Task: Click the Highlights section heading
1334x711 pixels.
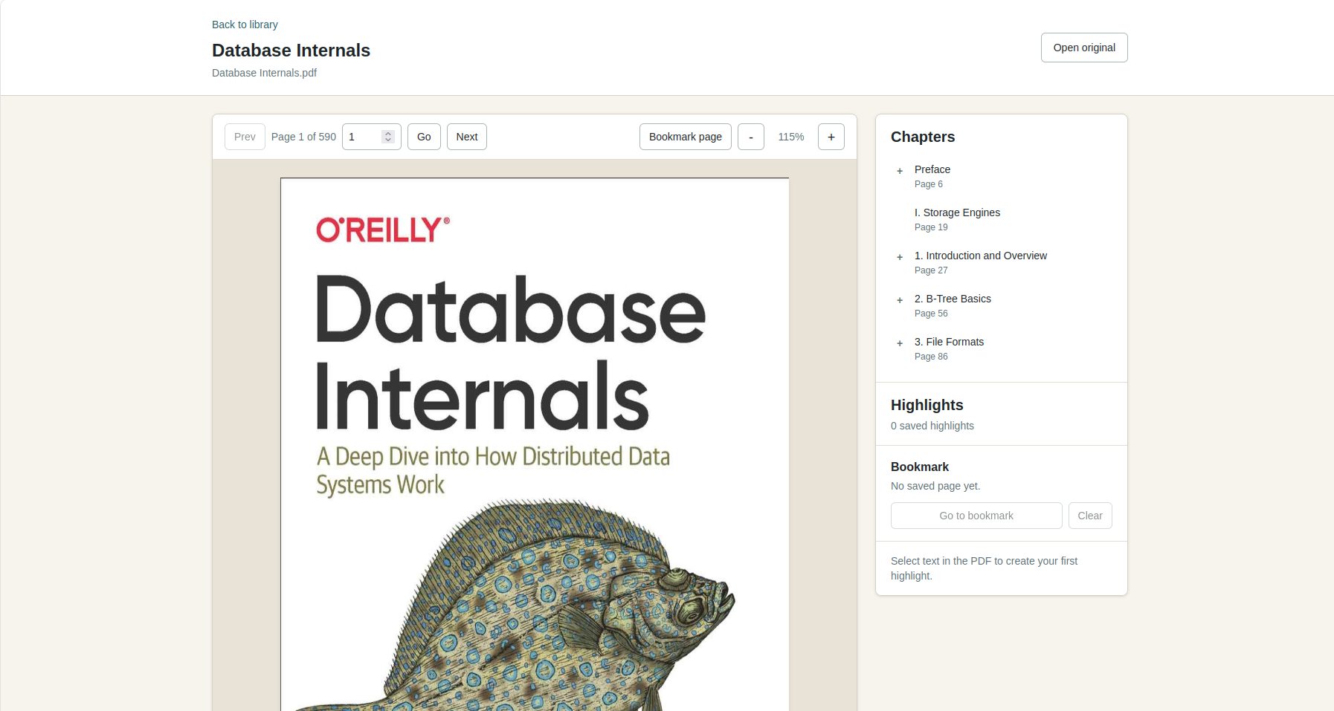Action: (927, 405)
